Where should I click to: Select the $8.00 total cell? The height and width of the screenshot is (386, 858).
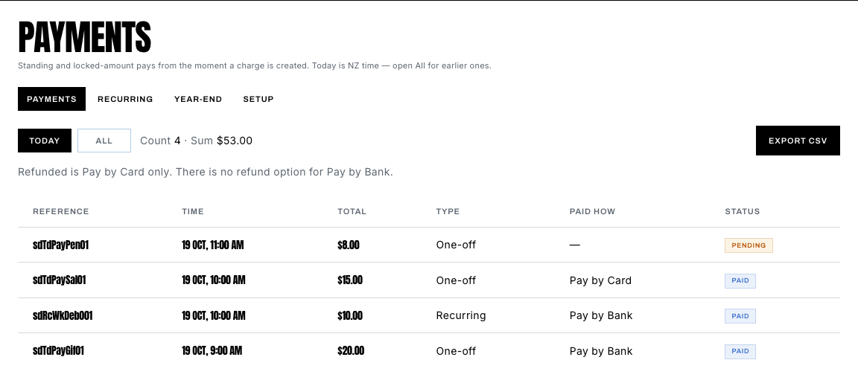point(349,245)
